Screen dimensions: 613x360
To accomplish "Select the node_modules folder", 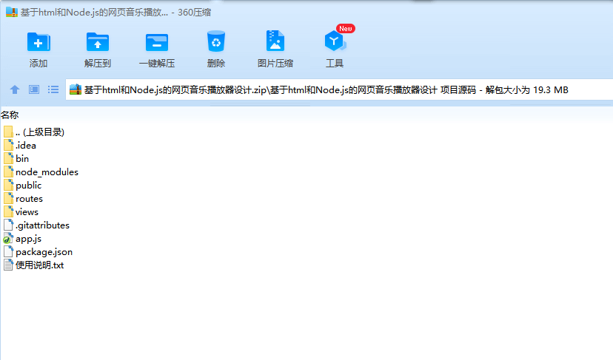I will click(41, 171).
